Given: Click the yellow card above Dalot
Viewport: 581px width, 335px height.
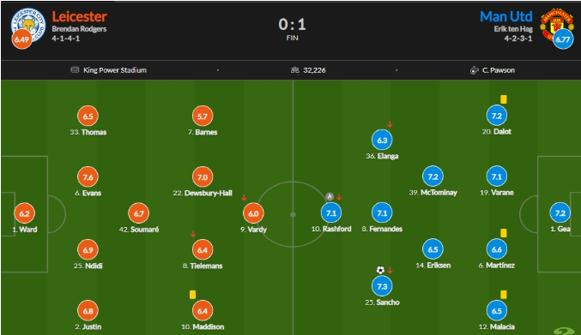Looking at the screenshot, I should pos(504,99).
